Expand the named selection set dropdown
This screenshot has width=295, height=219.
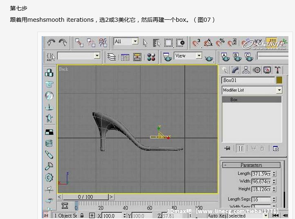tap(97, 56)
